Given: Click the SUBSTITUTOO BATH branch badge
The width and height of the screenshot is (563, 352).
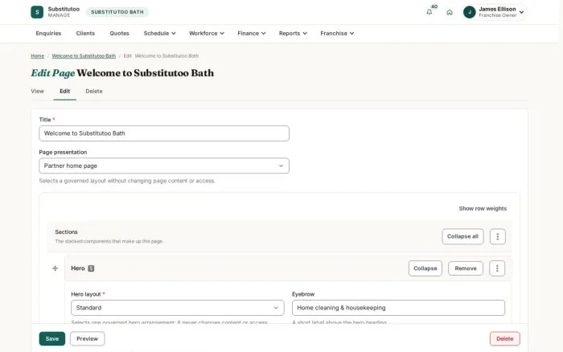Looking at the screenshot, I should 117,12.
